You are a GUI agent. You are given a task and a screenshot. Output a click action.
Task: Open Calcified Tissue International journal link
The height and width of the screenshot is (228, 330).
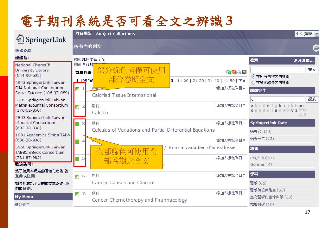[124, 95]
